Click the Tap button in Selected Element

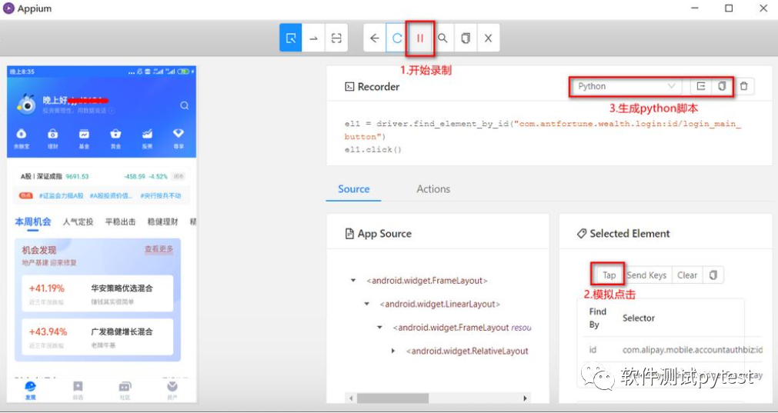609,275
